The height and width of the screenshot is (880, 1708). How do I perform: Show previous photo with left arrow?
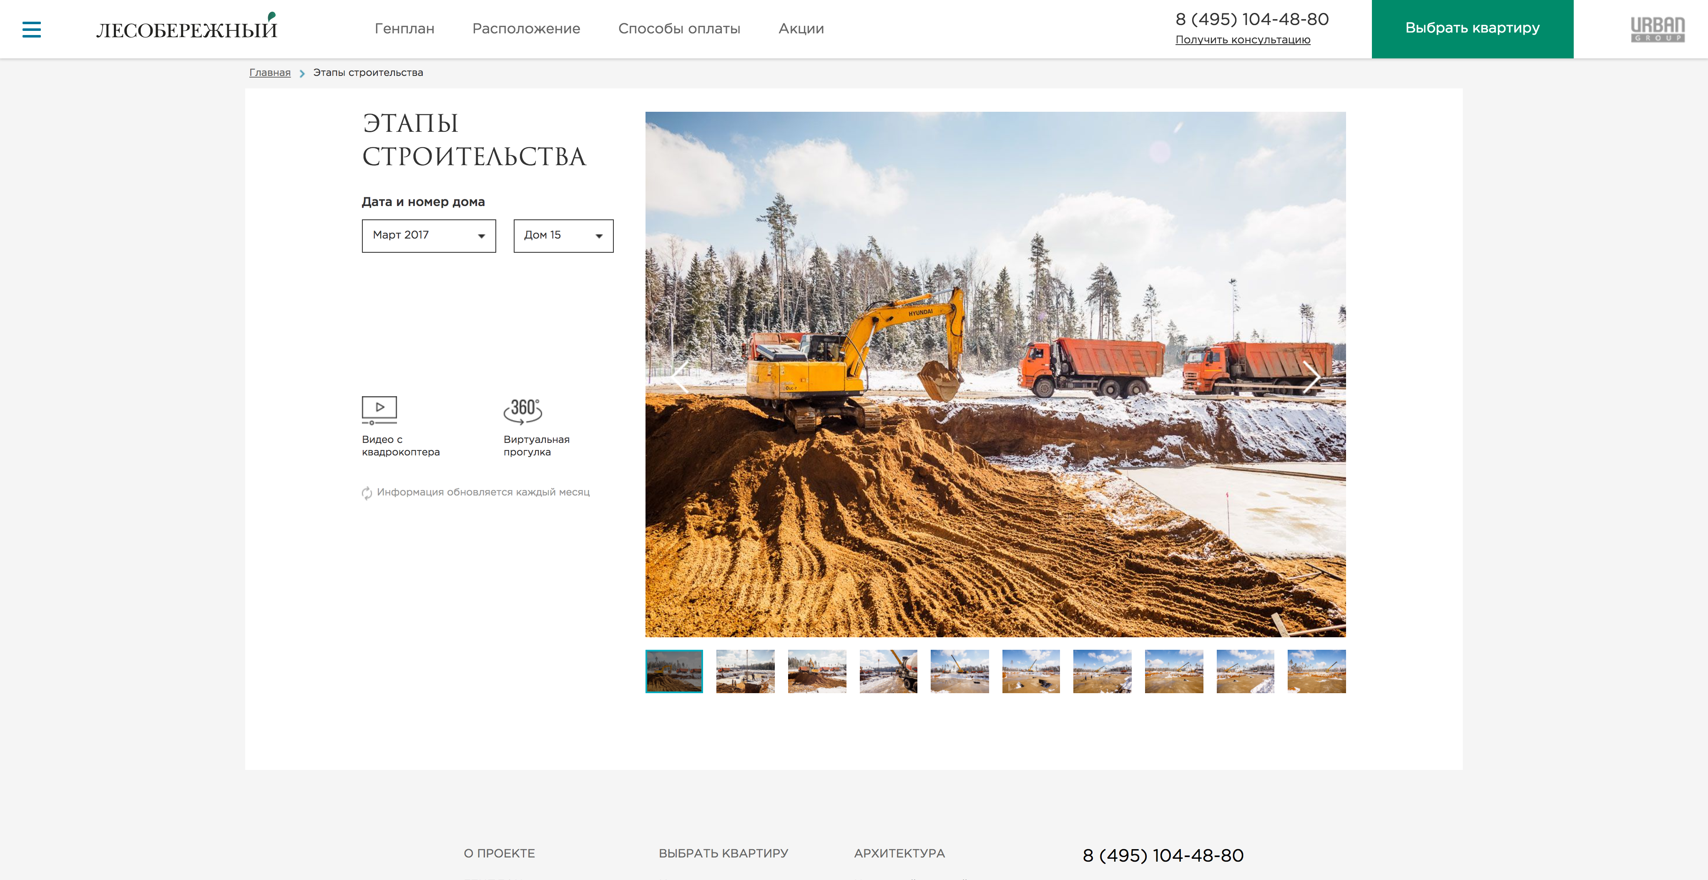(x=680, y=377)
